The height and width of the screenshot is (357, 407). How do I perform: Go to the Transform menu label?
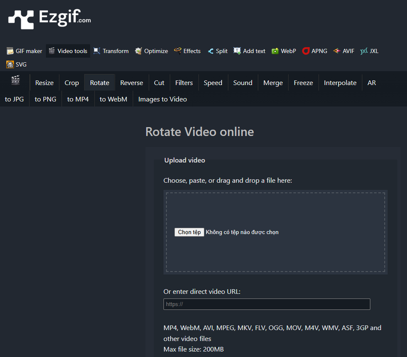pos(115,51)
